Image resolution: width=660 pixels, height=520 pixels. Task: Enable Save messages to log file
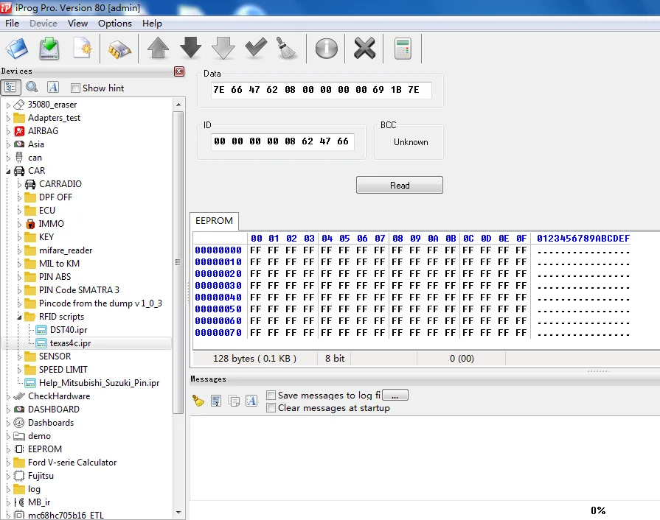(271, 395)
